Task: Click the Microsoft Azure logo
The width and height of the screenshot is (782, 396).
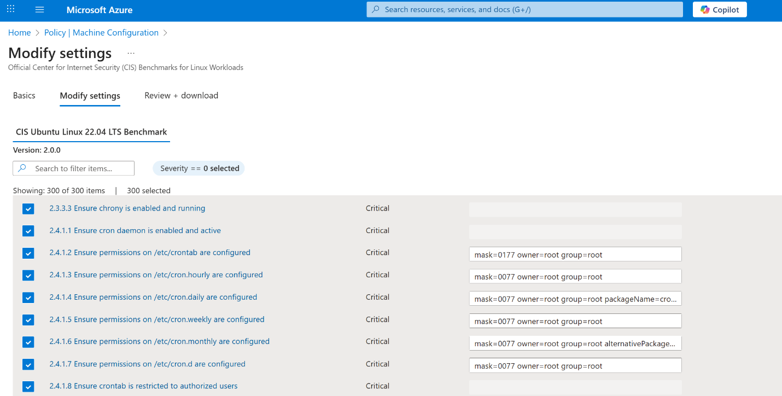Action: [99, 10]
